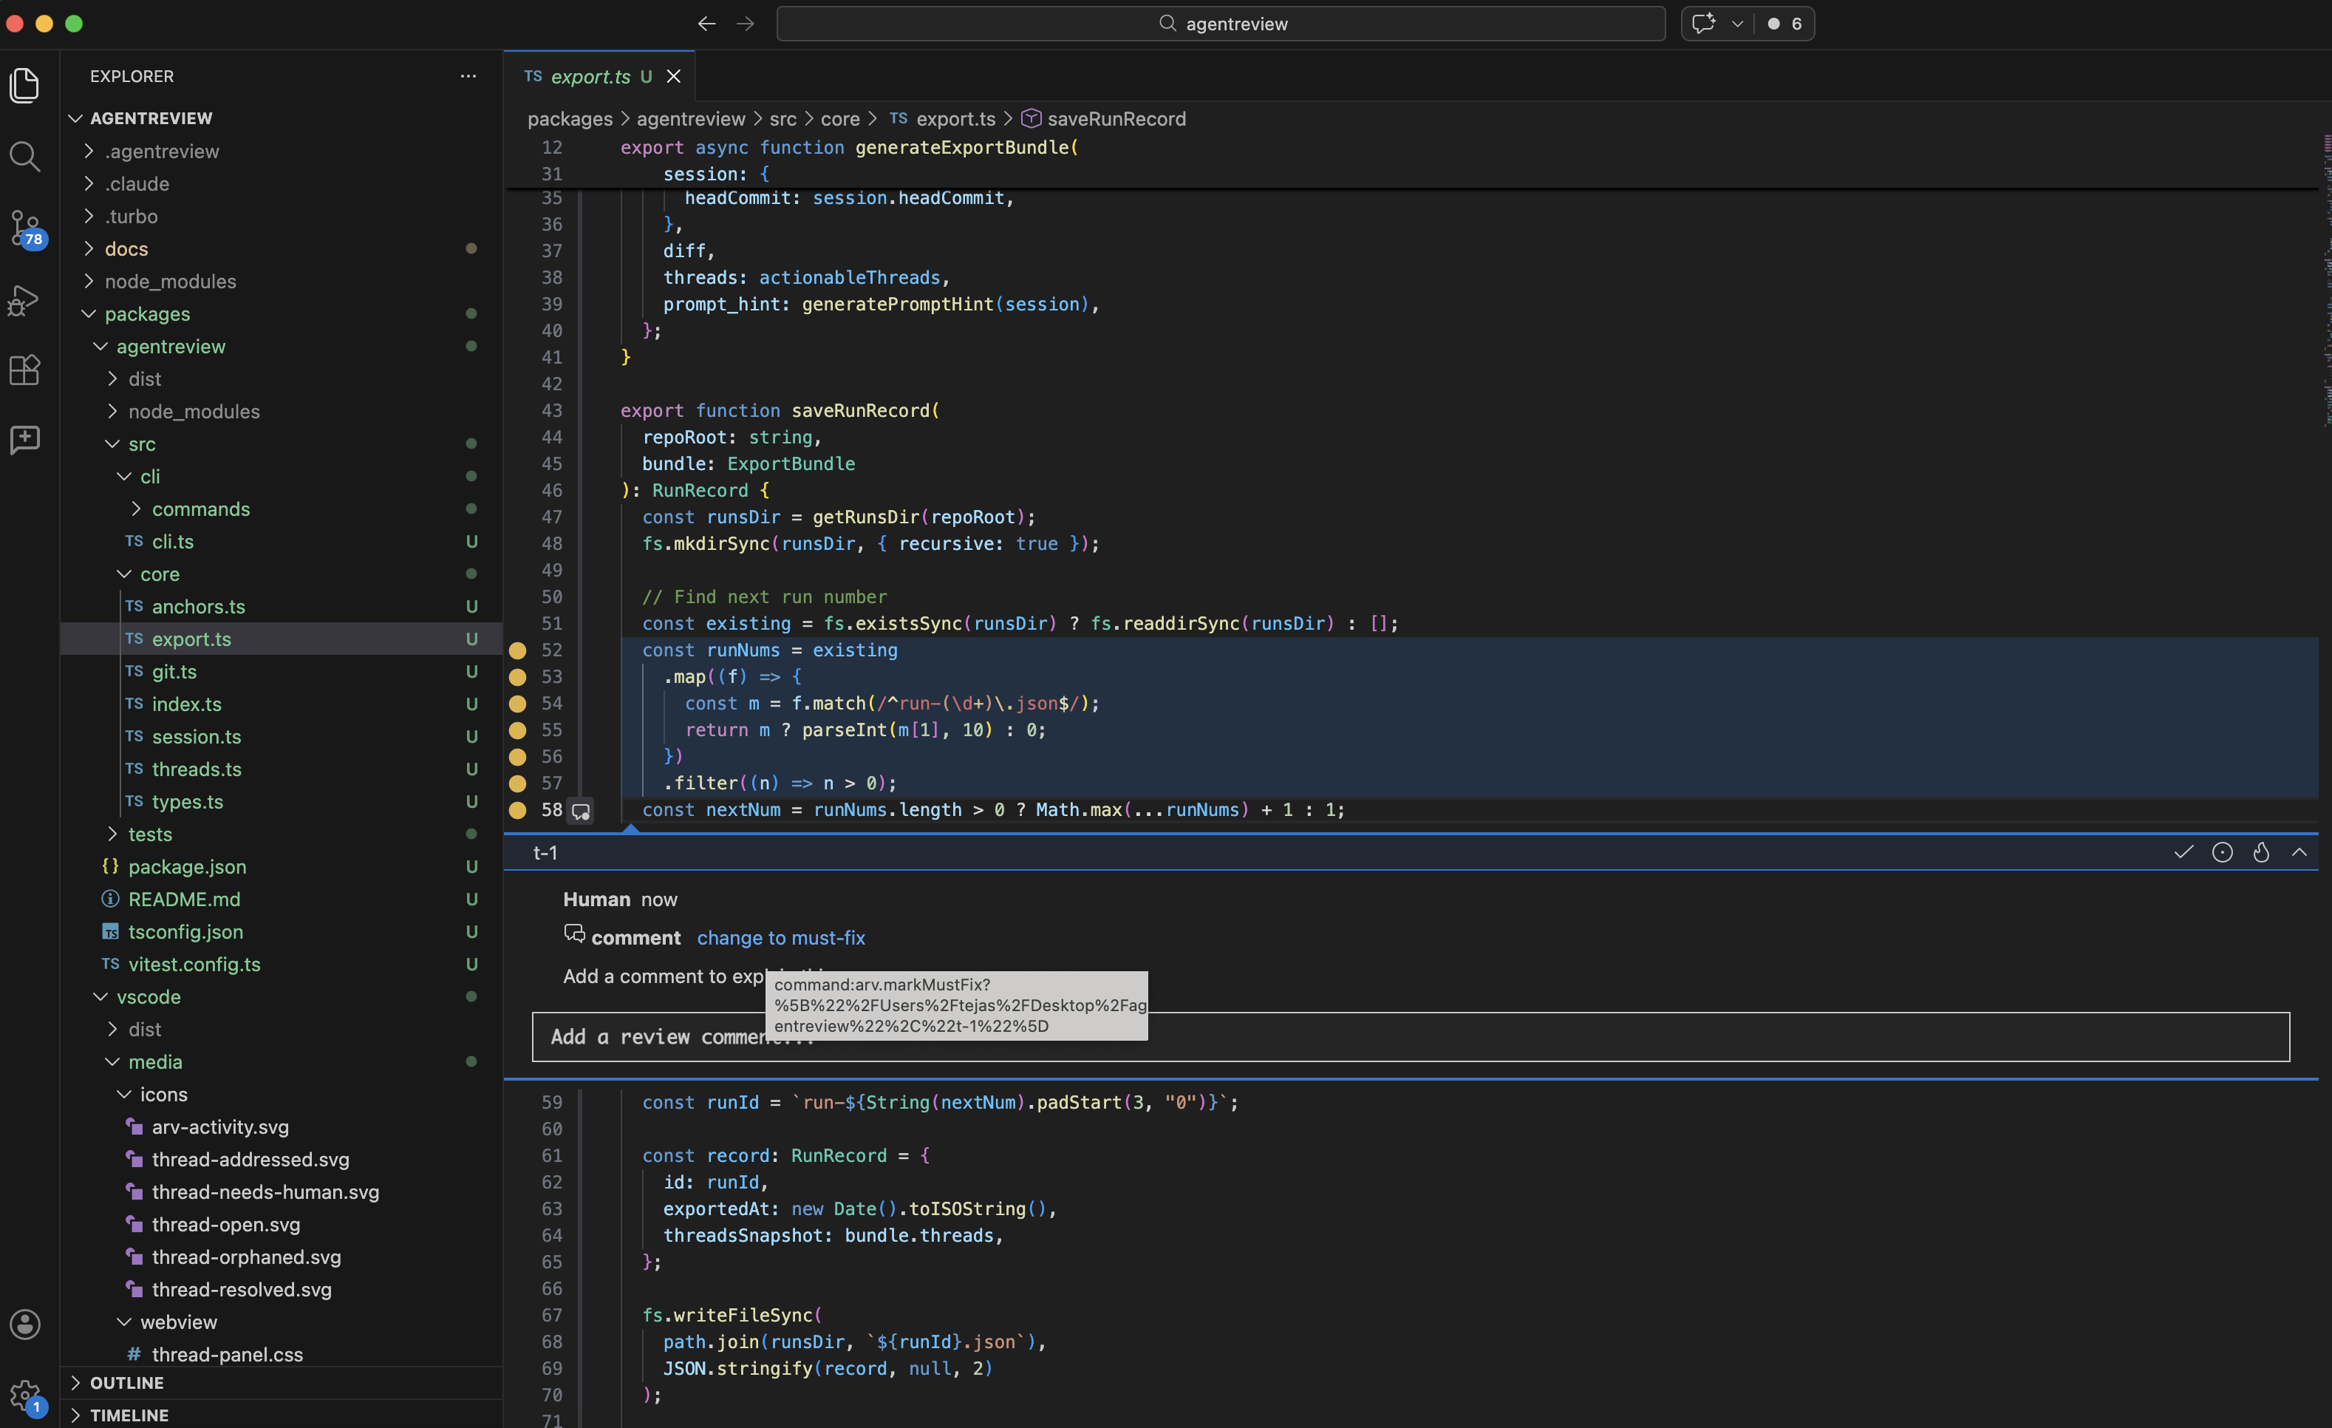2332x1428 pixels.
Task: Open Source Control view with 78 badge
Action: coord(24,227)
